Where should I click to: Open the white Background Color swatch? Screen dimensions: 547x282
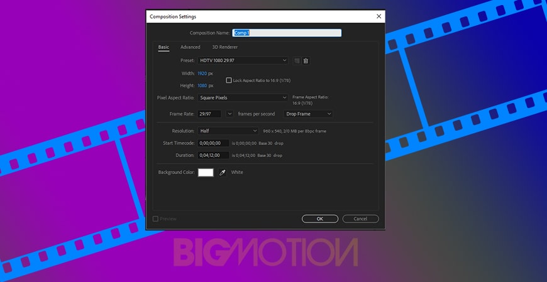pos(206,172)
